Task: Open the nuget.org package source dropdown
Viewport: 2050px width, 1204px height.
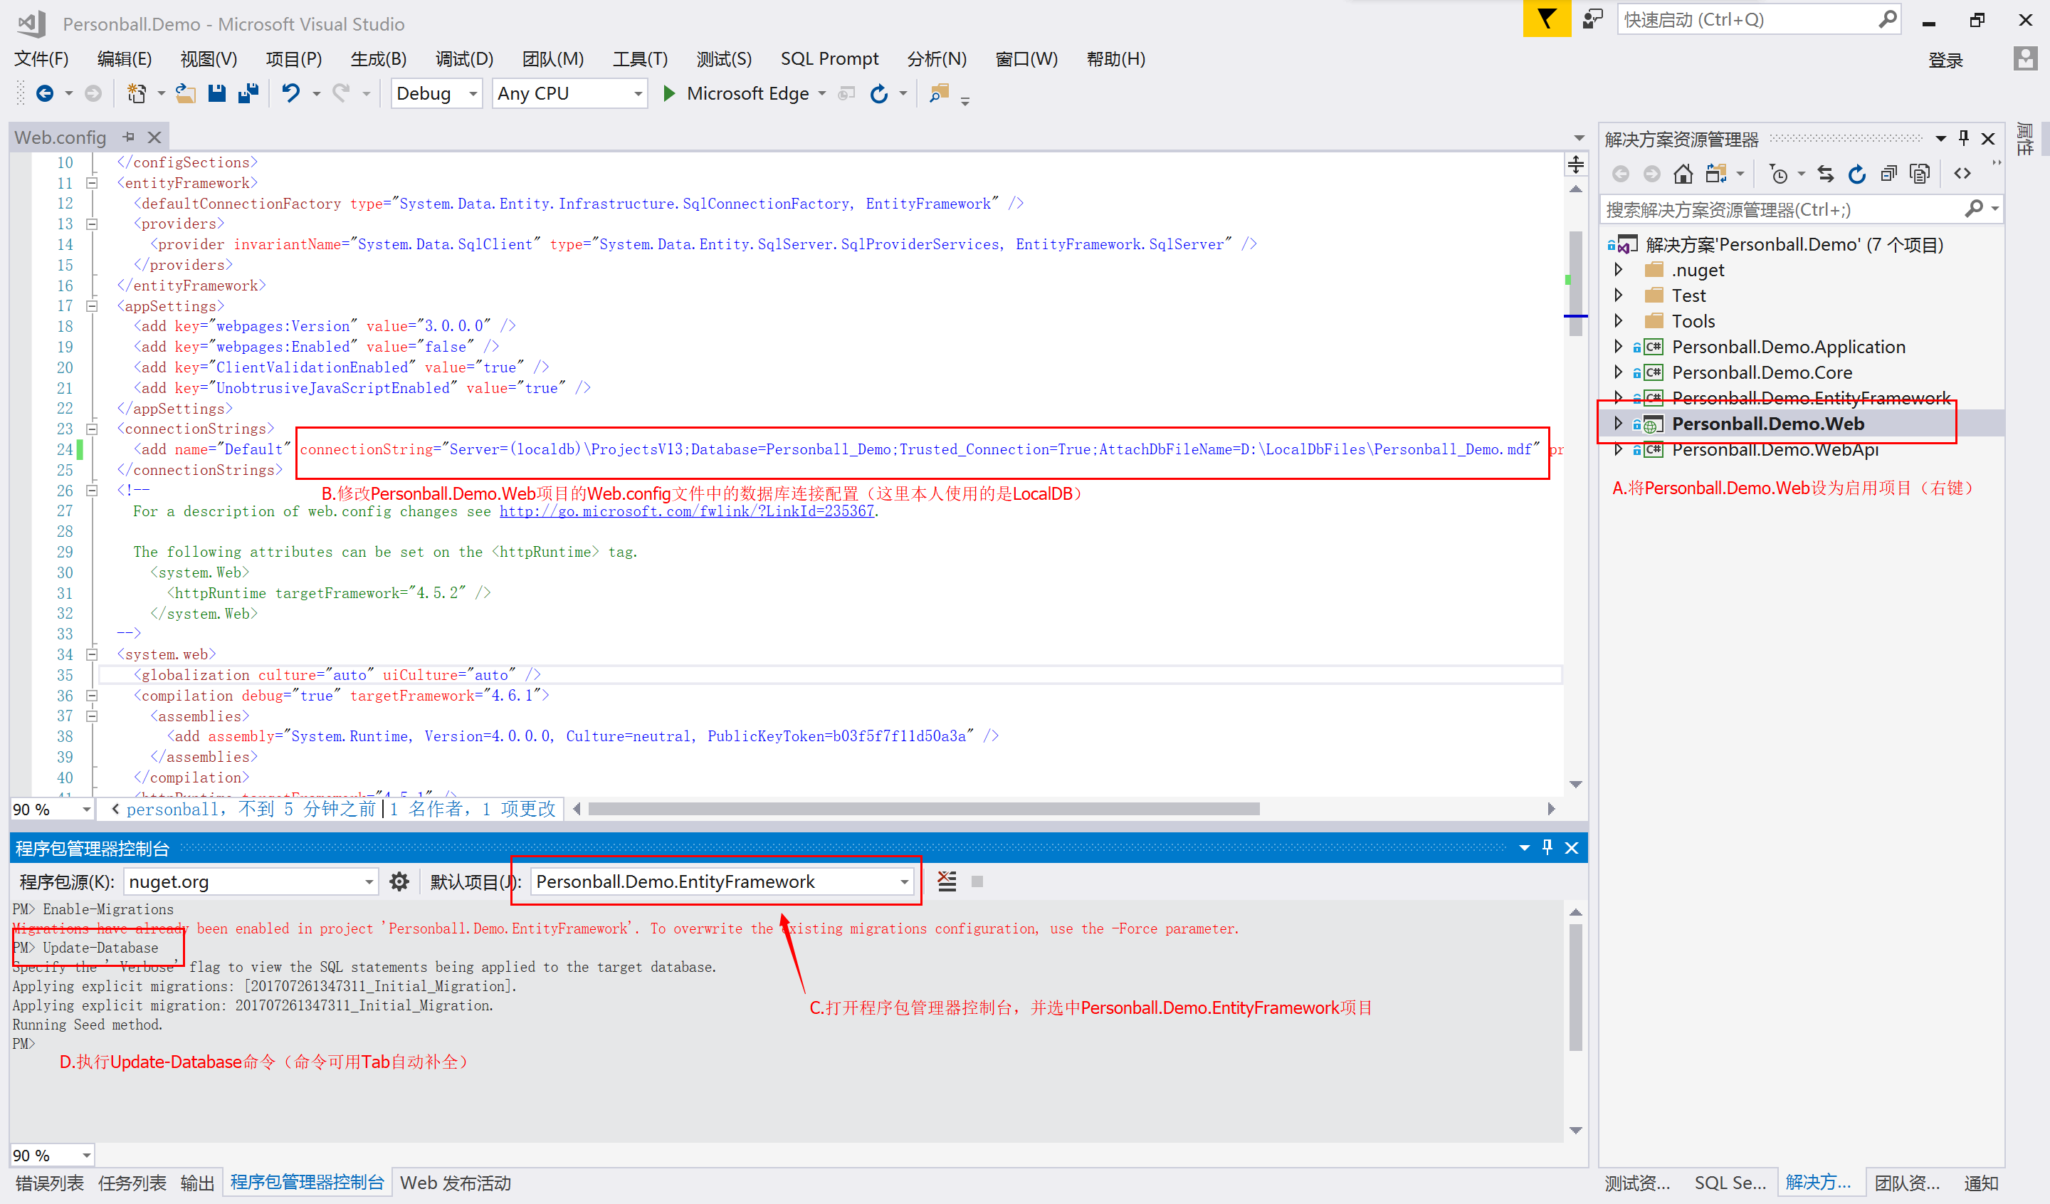Action: 369,882
